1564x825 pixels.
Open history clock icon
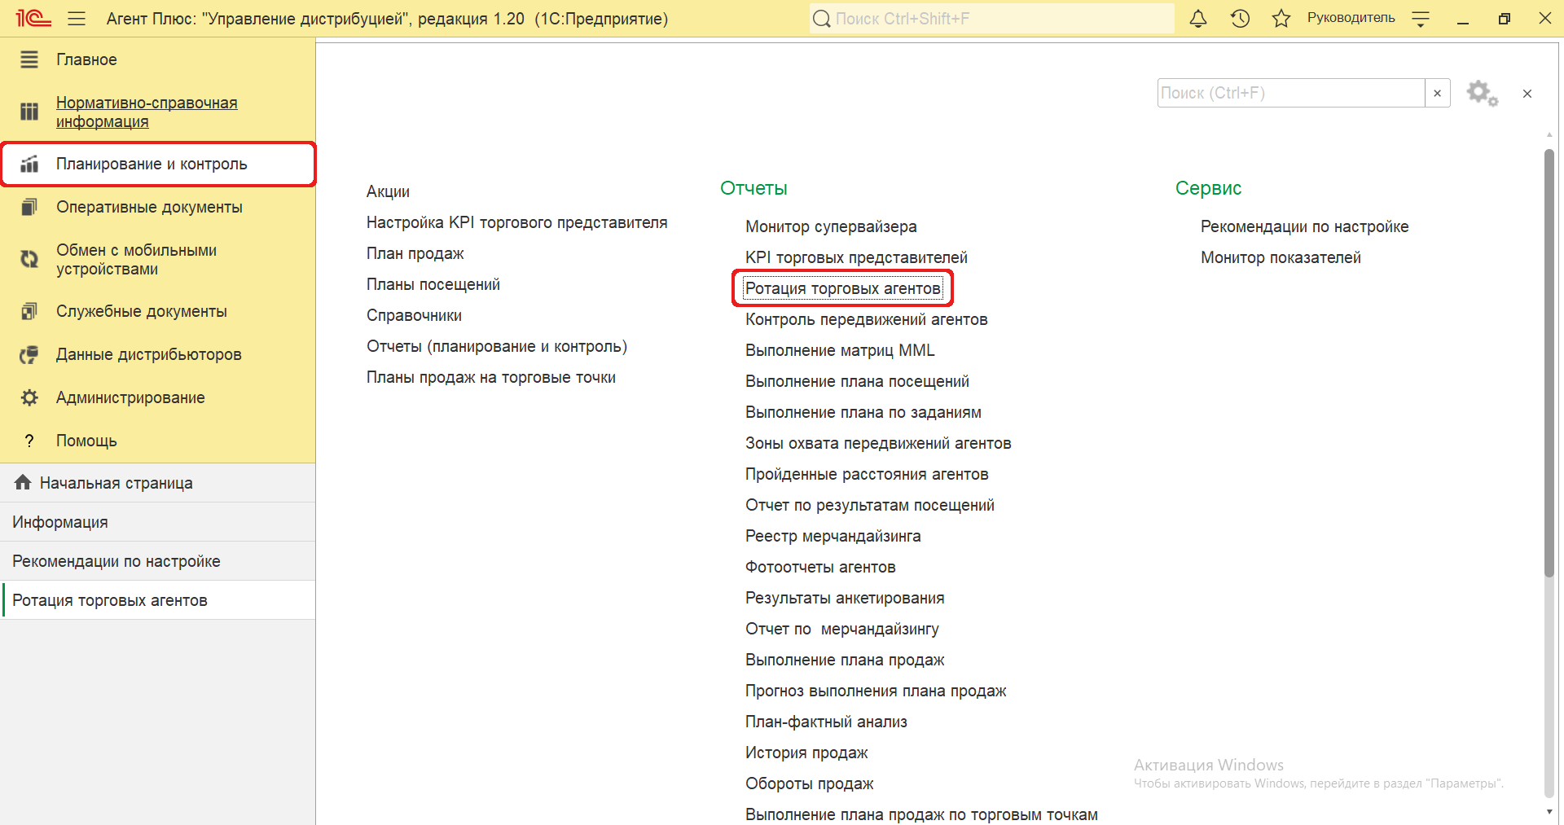click(x=1240, y=19)
